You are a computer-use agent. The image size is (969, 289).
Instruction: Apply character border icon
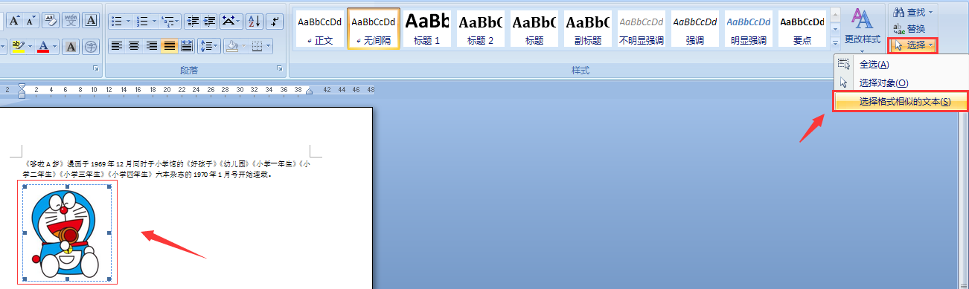tap(92, 20)
